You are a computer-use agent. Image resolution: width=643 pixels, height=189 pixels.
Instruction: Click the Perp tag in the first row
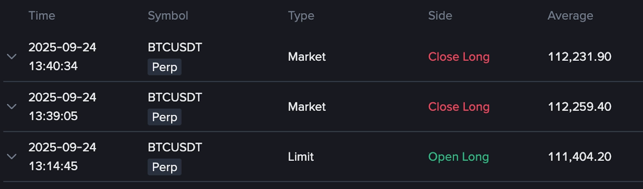click(x=165, y=67)
